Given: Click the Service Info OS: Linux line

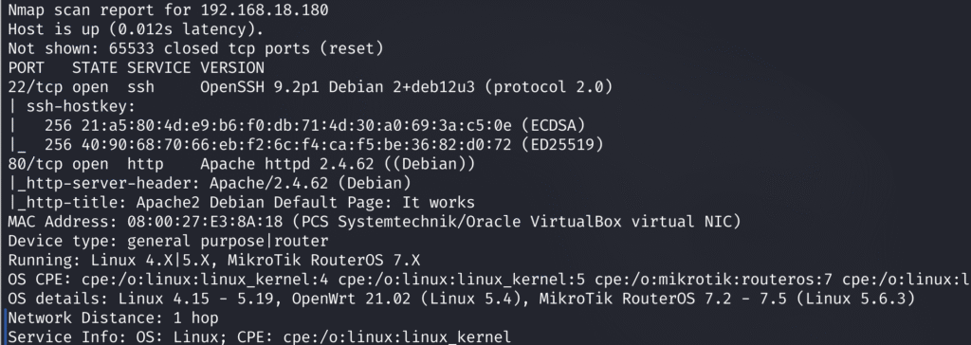Looking at the screenshot, I should [260, 337].
